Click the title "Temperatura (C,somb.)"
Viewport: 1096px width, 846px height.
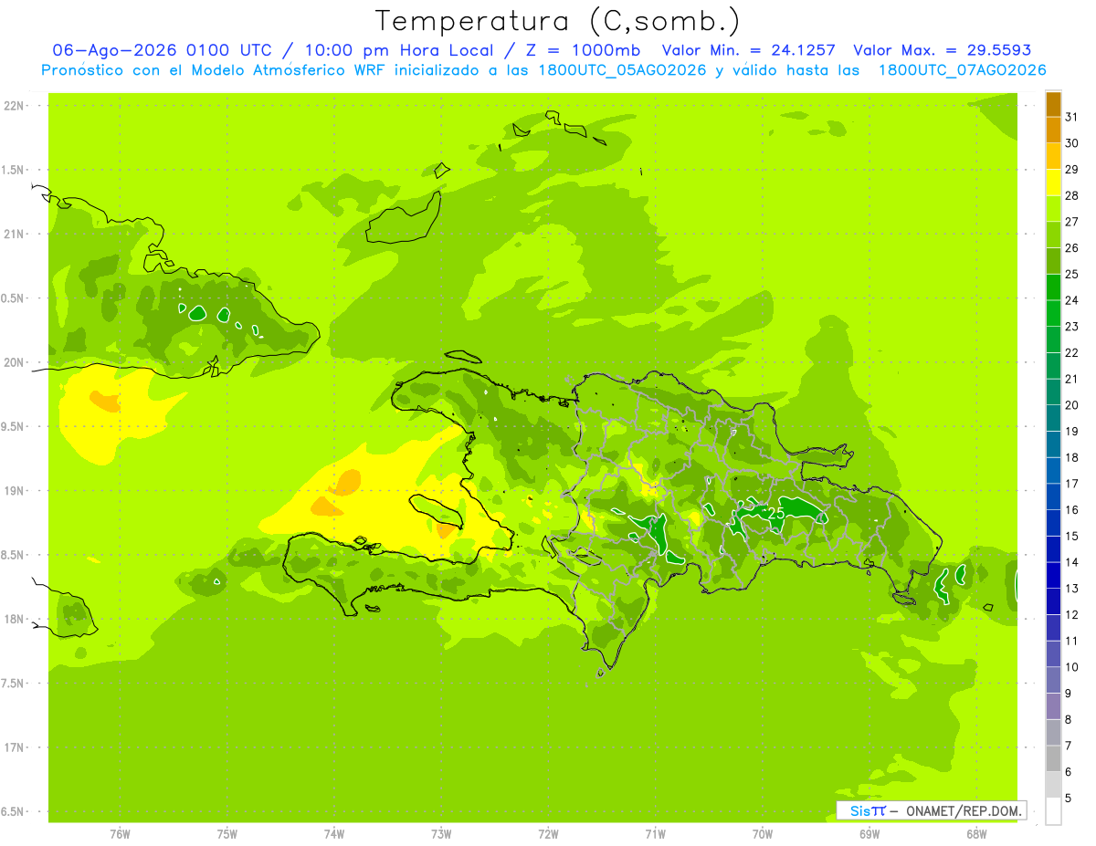558,21
